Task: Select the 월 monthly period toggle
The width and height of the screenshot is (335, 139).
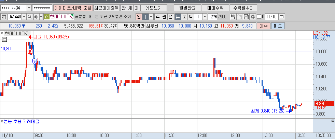Action: (164, 17)
